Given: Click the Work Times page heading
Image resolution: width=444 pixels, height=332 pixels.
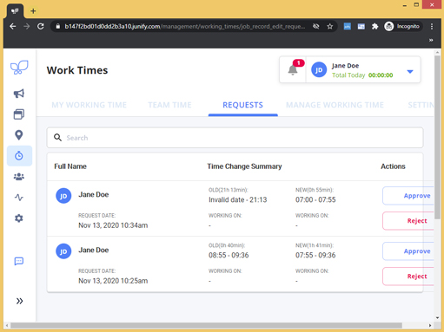Looking at the screenshot, I should [x=77, y=70].
